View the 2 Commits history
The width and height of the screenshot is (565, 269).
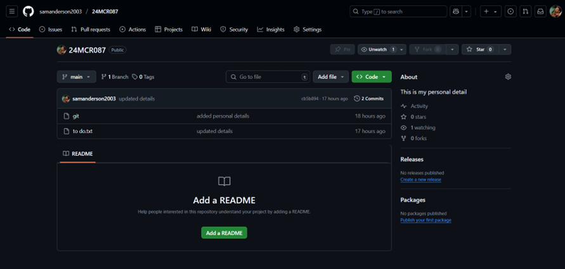tap(368, 99)
